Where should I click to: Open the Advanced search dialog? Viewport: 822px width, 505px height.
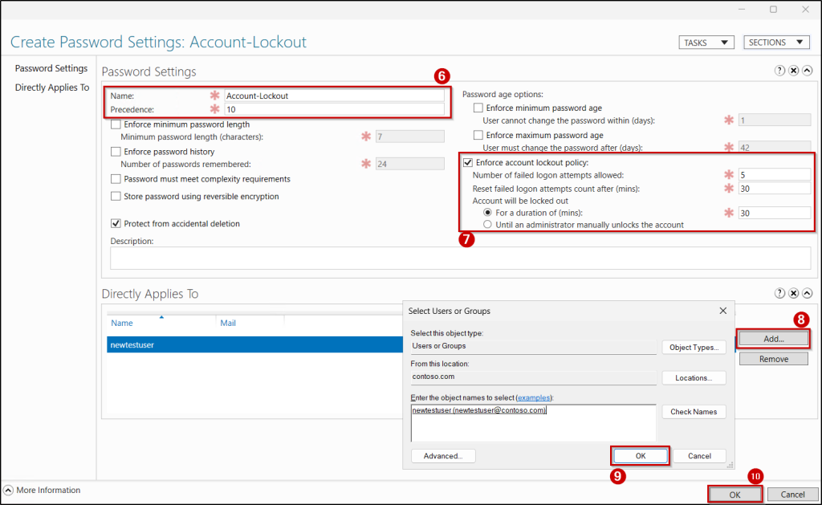tap(443, 455)
